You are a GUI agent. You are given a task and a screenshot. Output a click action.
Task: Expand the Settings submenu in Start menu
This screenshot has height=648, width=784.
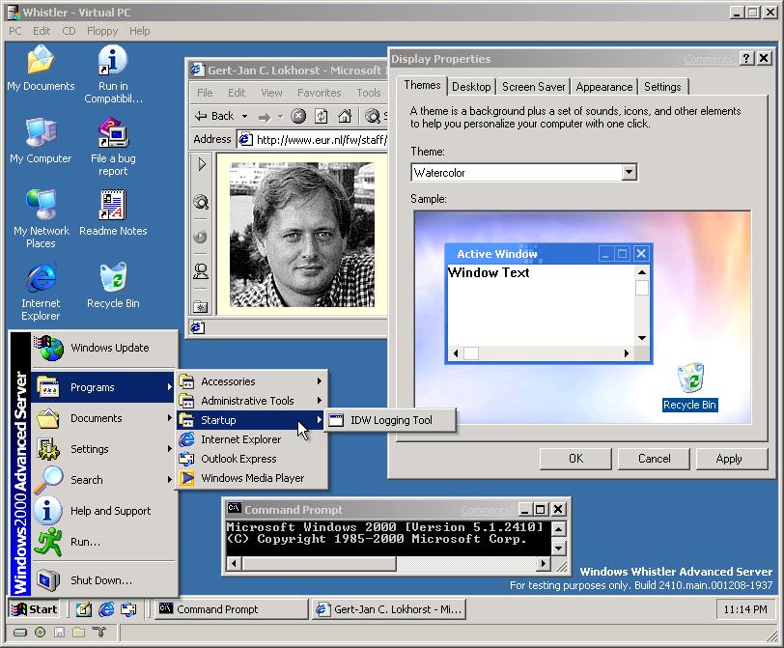point(104,449)
